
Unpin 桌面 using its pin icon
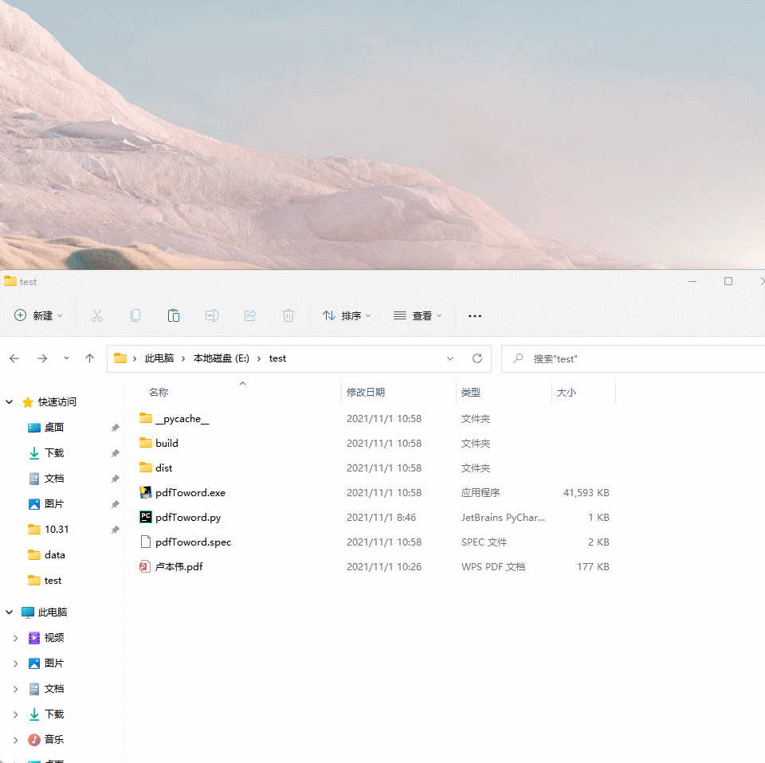(115, 428)
